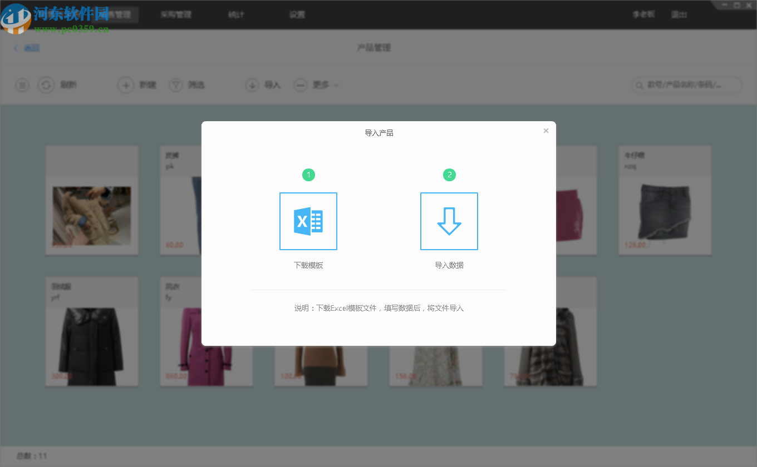Click the list view icon left of 刷新

click(x=22, y=85)
